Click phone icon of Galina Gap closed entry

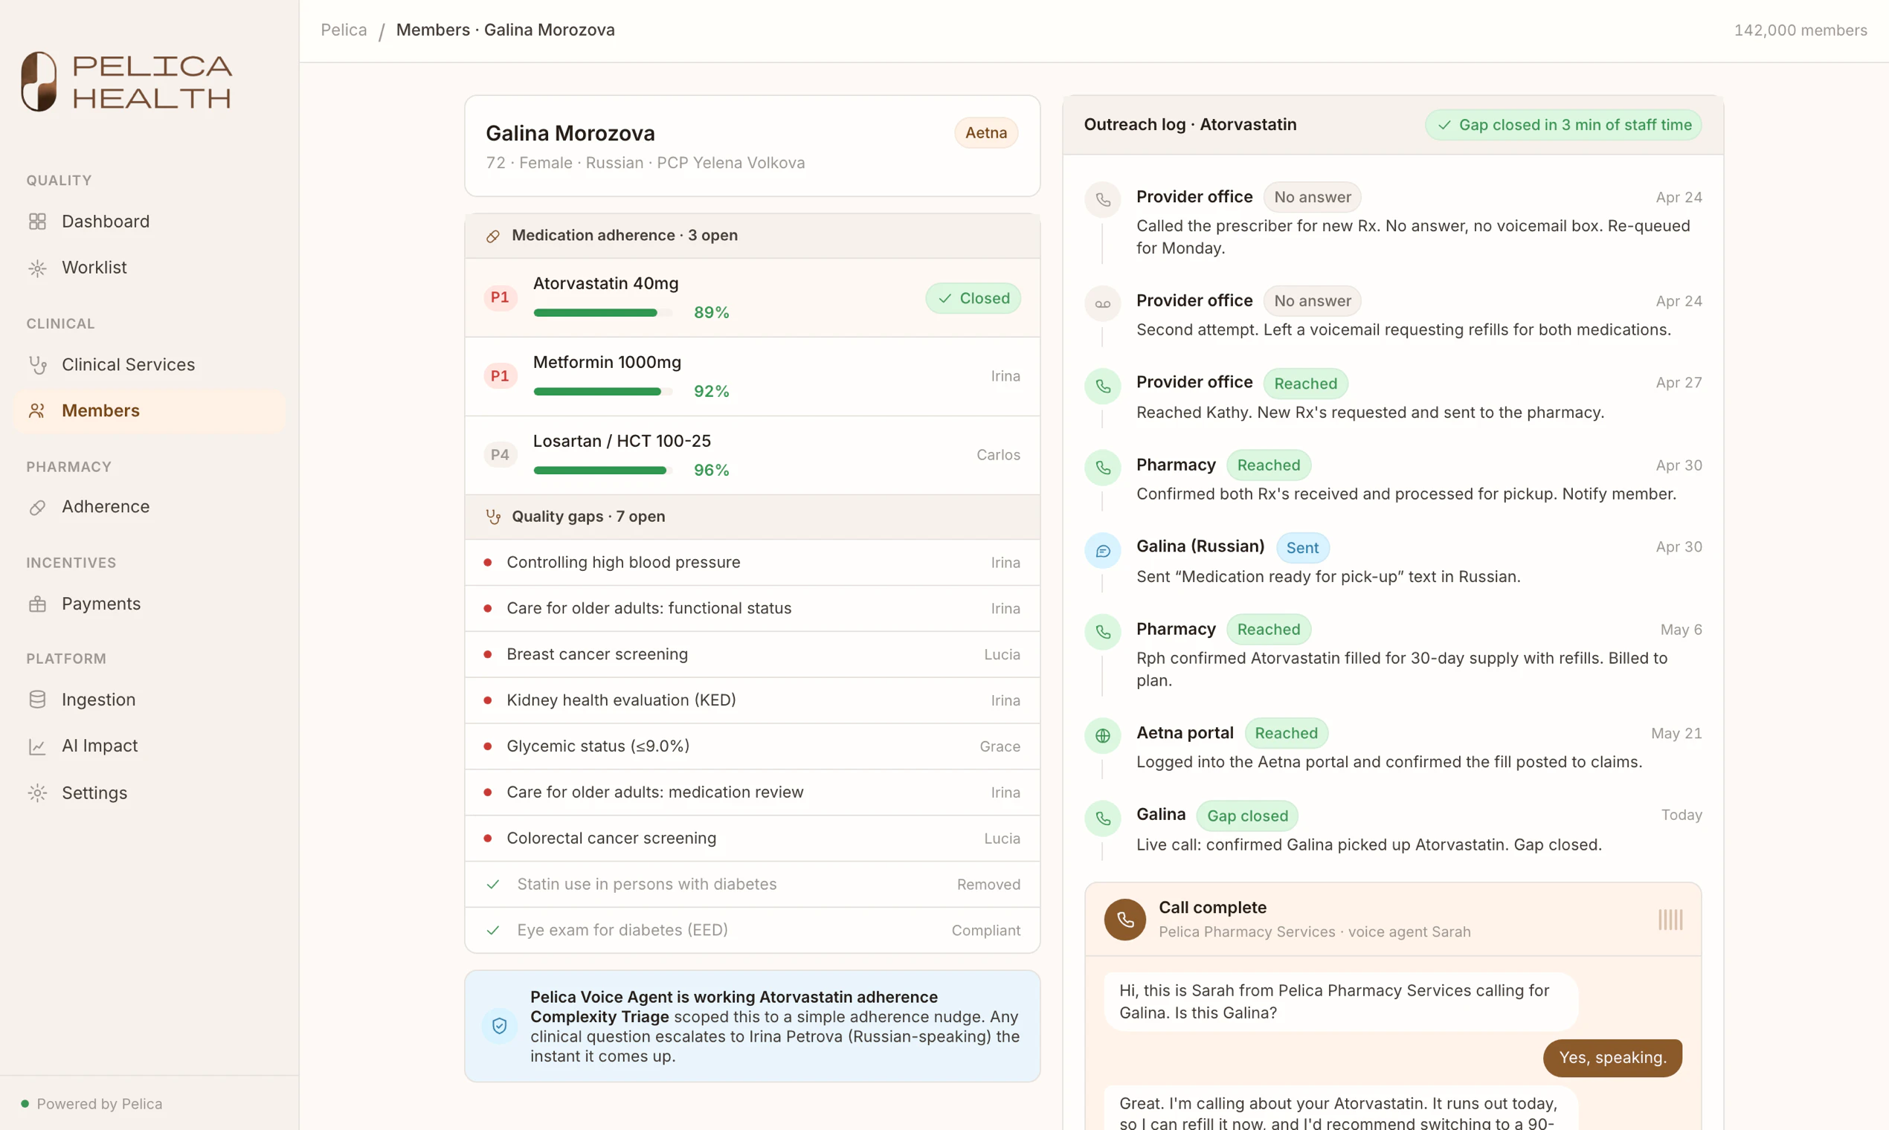point(1102,819)
